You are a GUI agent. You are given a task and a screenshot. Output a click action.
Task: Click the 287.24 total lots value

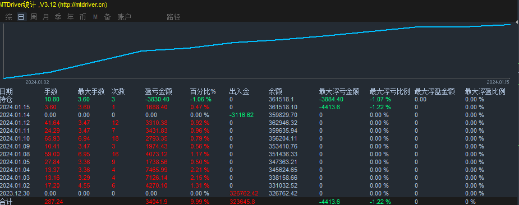pos(53,202)
